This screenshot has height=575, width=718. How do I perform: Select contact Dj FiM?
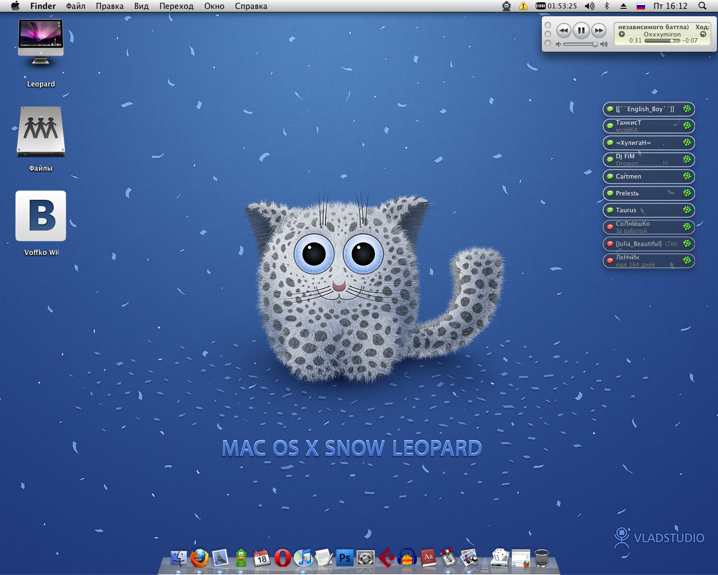[x=649, y=159]
